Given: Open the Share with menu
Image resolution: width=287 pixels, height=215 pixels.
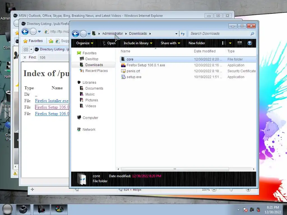Looking at the screenshot, I should (x=170, y=43).
